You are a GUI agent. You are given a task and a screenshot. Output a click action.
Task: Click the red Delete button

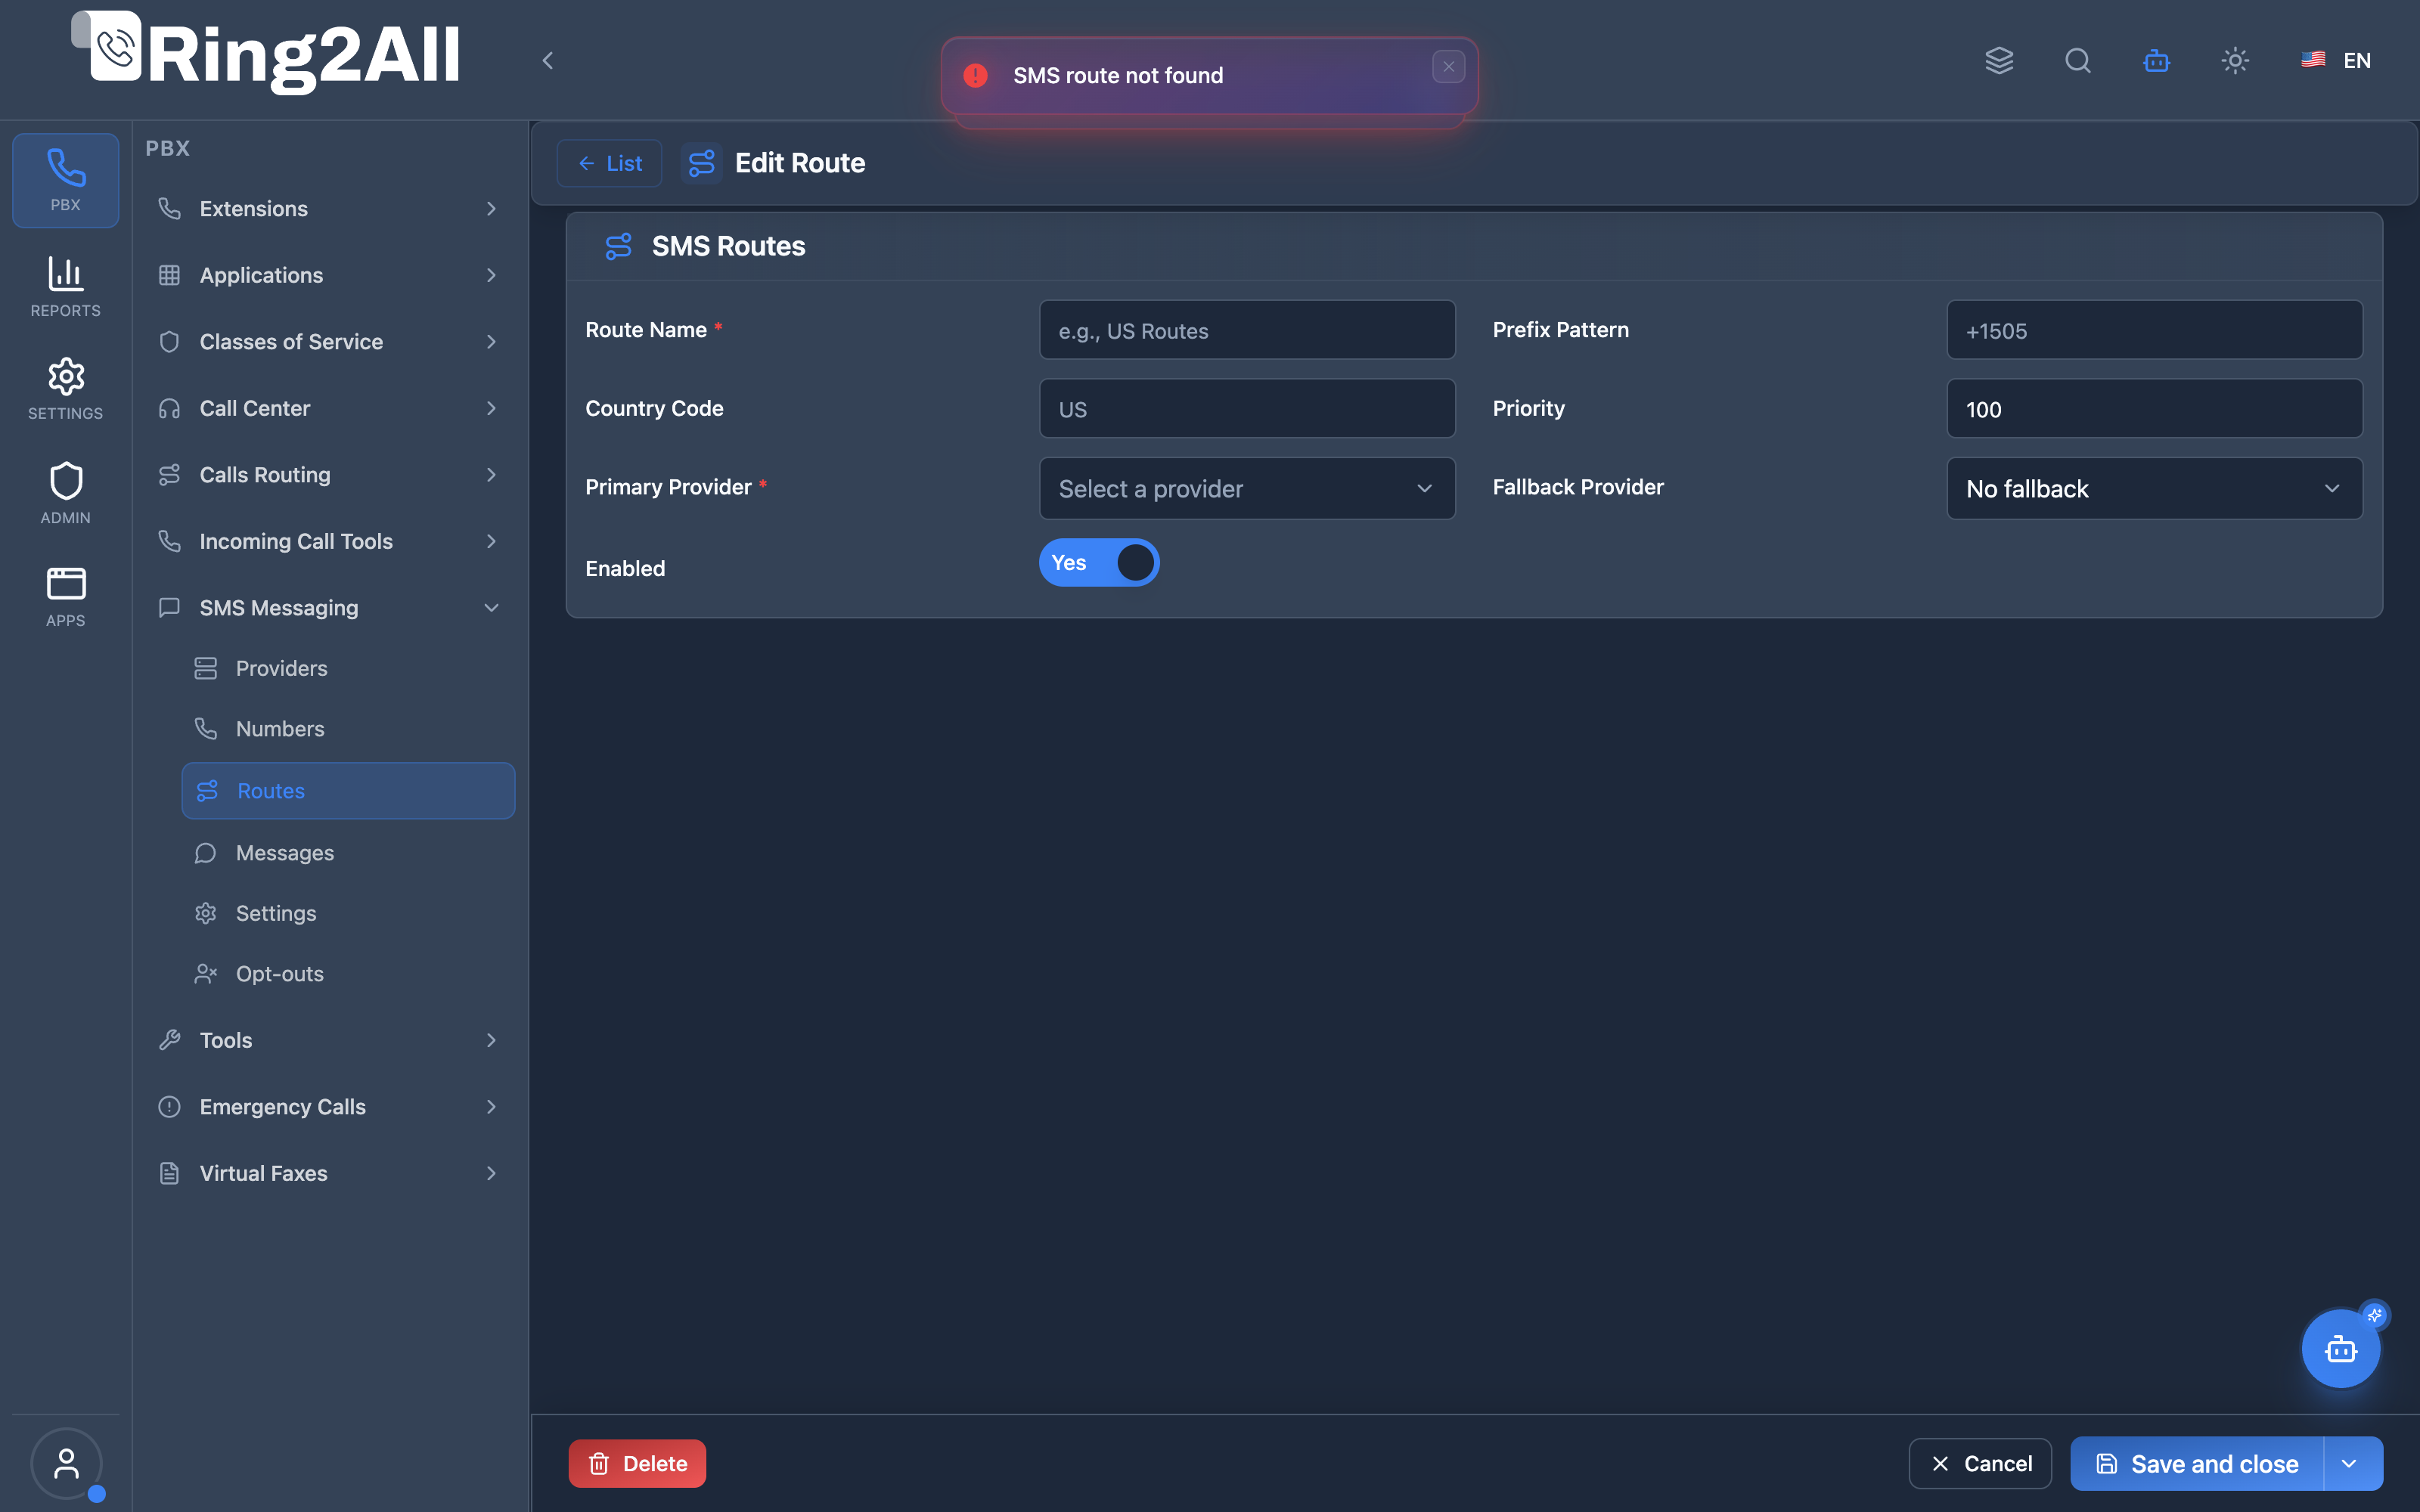pyautogui.click(x=637, y=1464)
